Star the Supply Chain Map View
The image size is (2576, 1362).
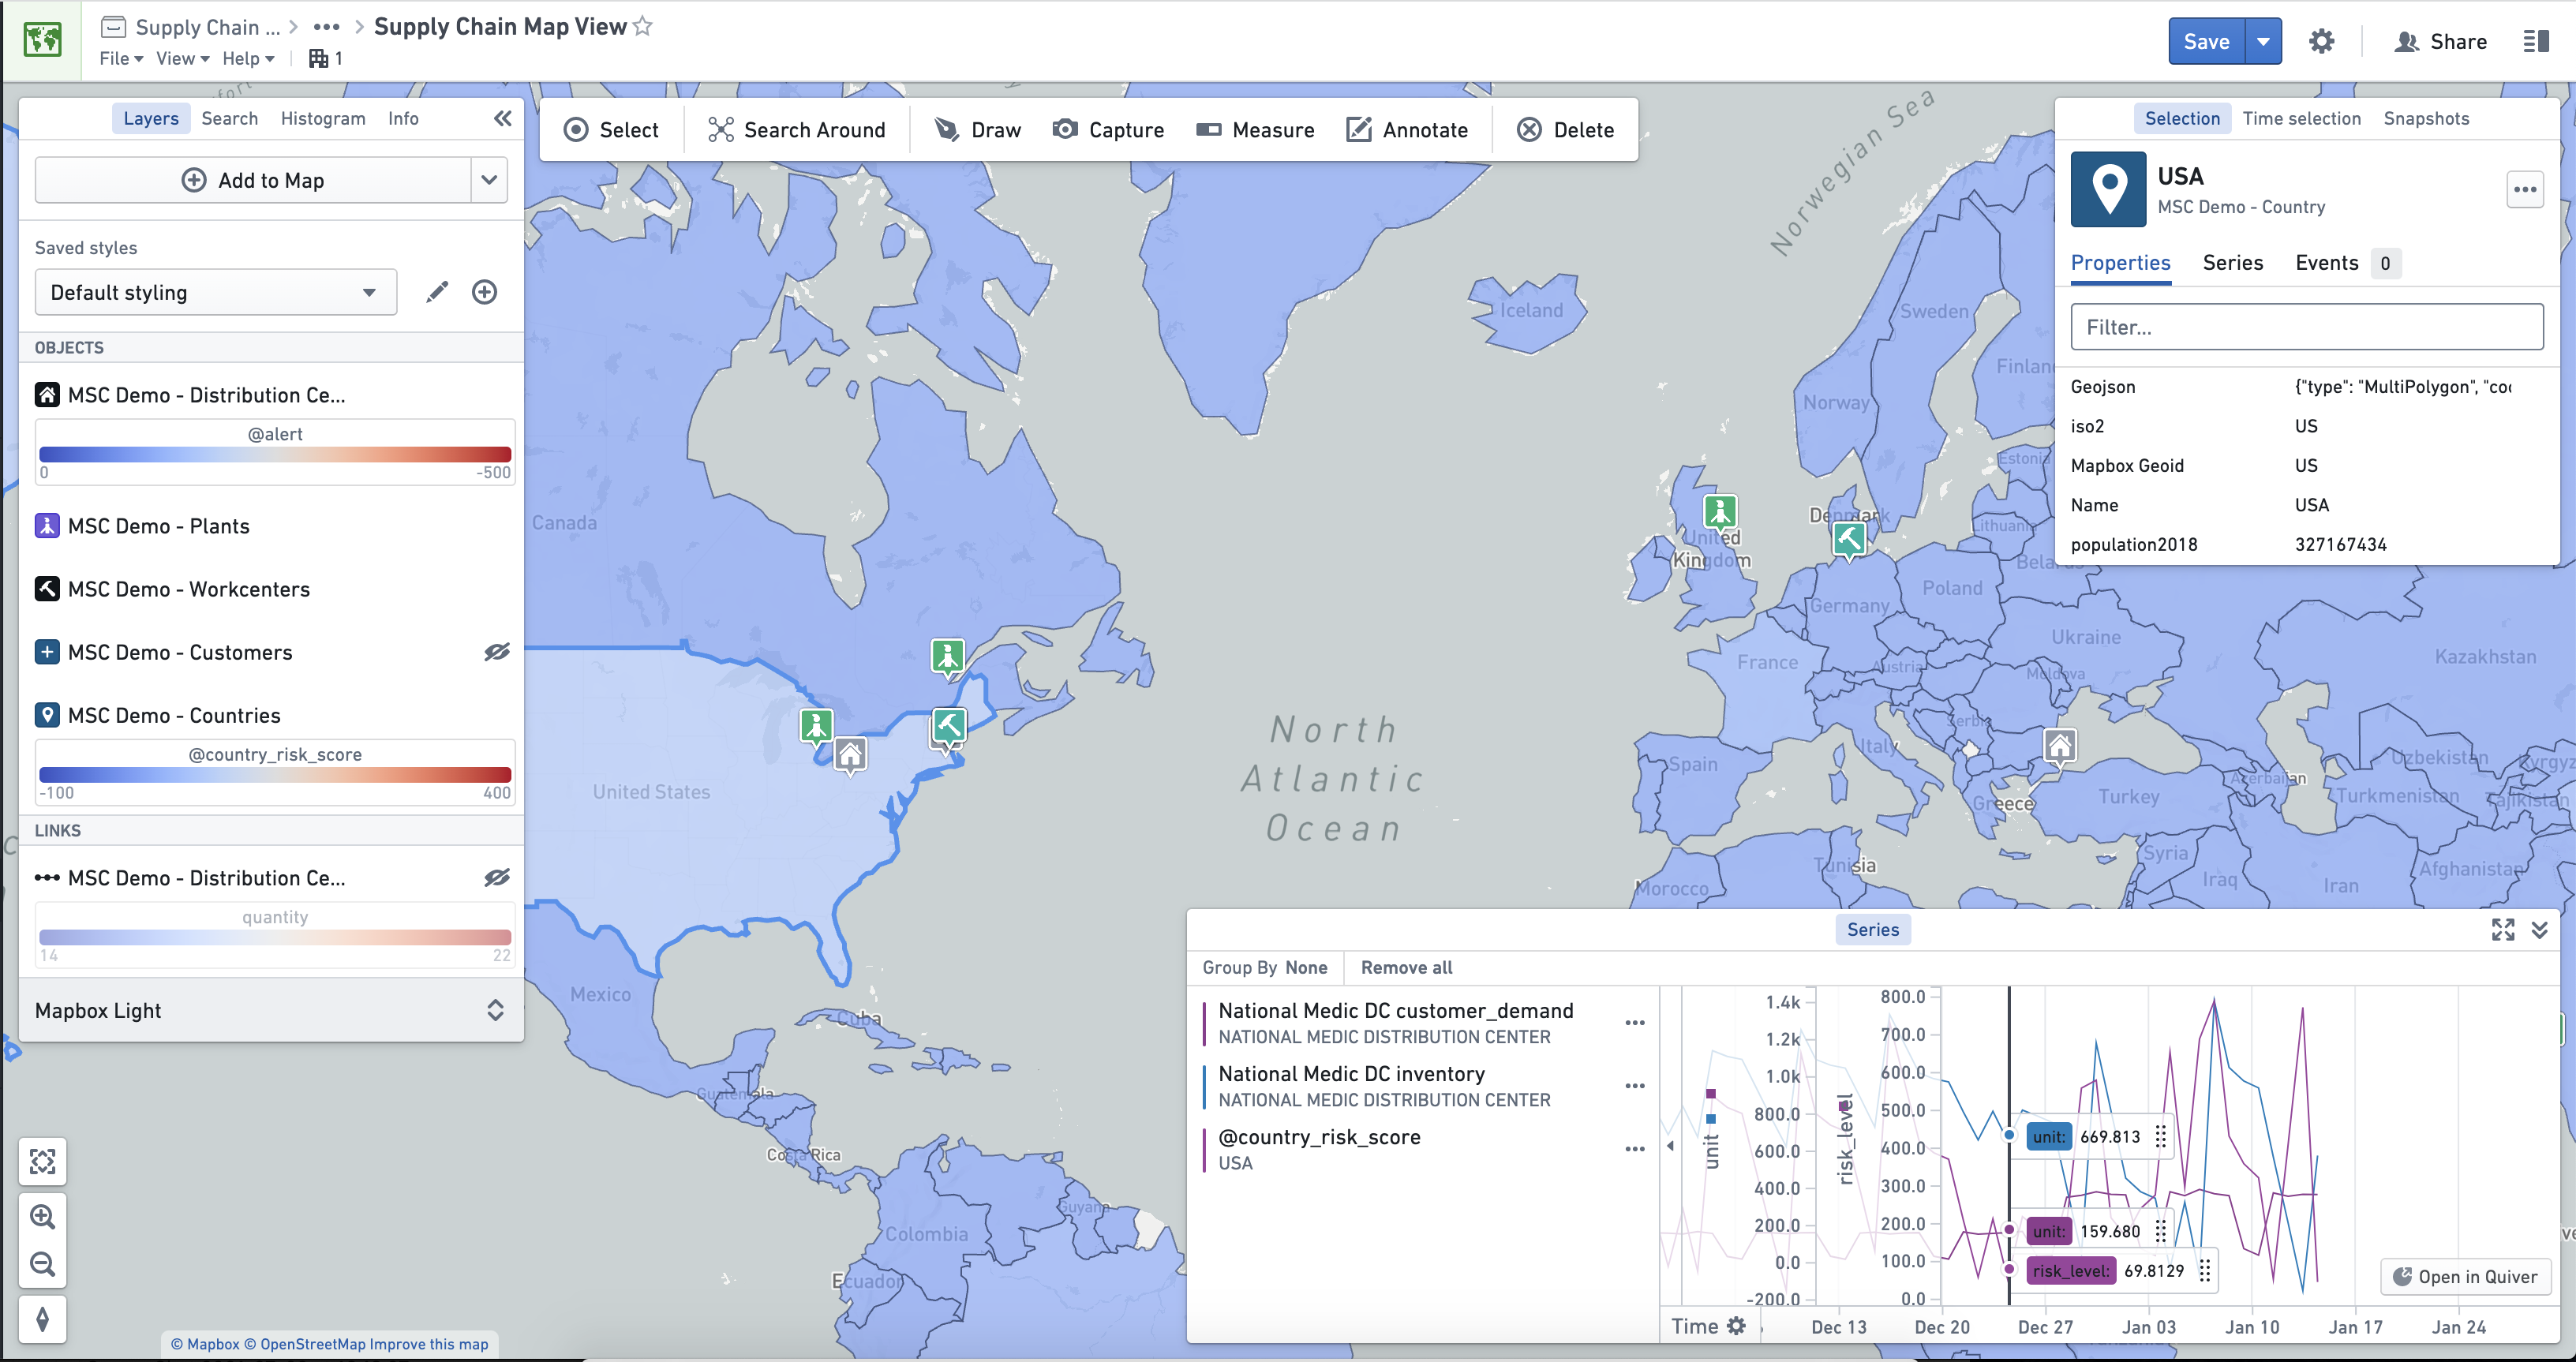pyautogui.click(x=643, y=27)
